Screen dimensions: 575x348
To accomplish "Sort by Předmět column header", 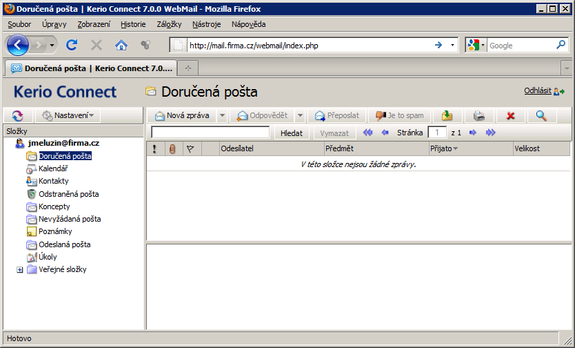I will coord(377,148).
